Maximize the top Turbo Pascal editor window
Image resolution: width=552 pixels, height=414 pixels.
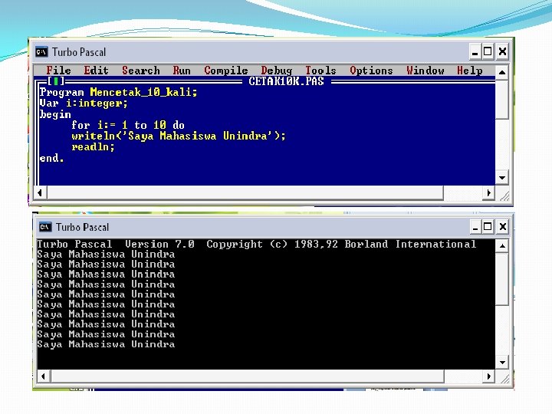pyautogui.click(x=488, y=52)
